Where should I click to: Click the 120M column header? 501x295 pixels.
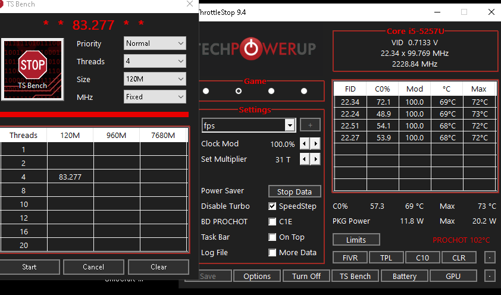coord(70,136)
